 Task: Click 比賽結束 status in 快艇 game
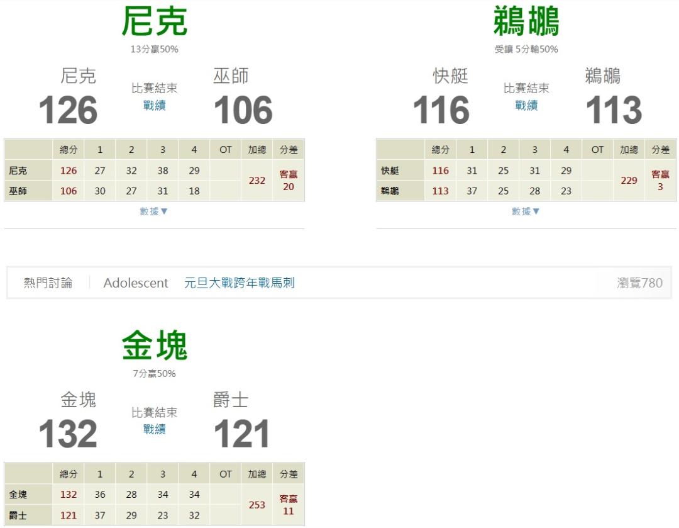click(x=526, y=88)
